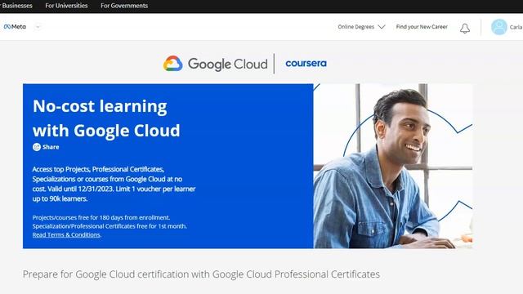Click the Coursera logo
523x294 pixels.
[x=306, y=64]
